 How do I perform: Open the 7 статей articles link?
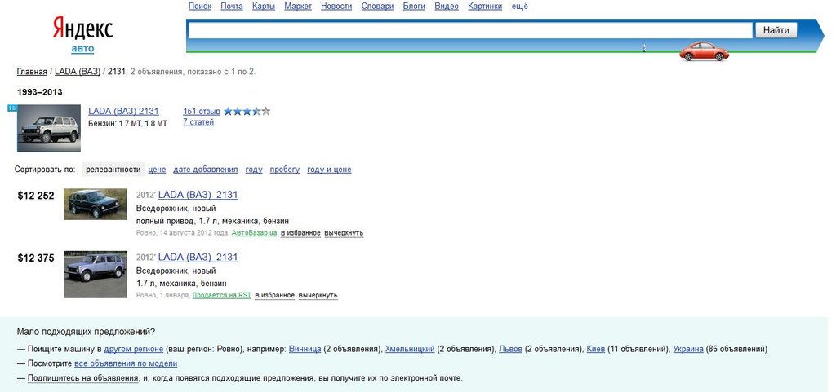(x=198, y=122)
